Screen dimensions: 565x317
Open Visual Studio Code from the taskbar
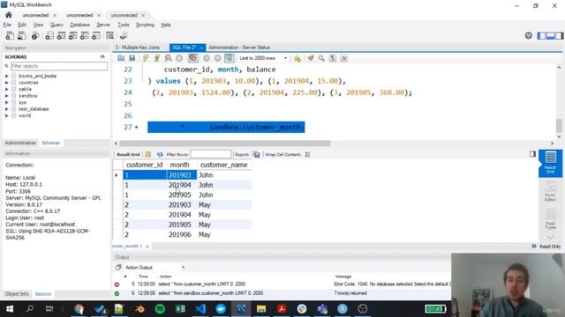[200, 309]
